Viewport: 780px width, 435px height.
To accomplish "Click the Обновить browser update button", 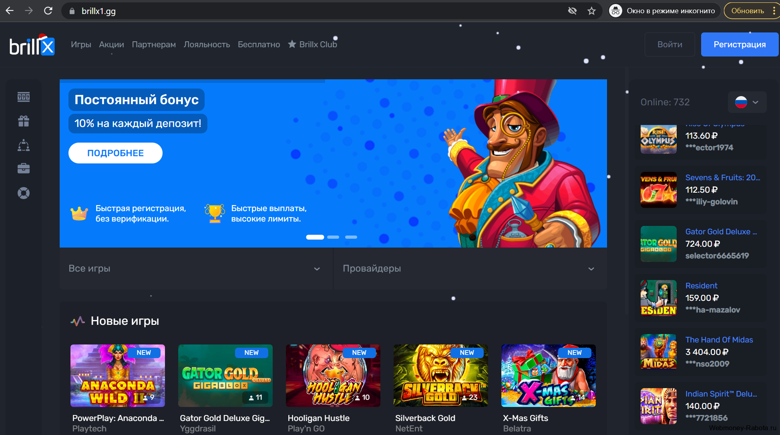I will click(x=747, y=11).
